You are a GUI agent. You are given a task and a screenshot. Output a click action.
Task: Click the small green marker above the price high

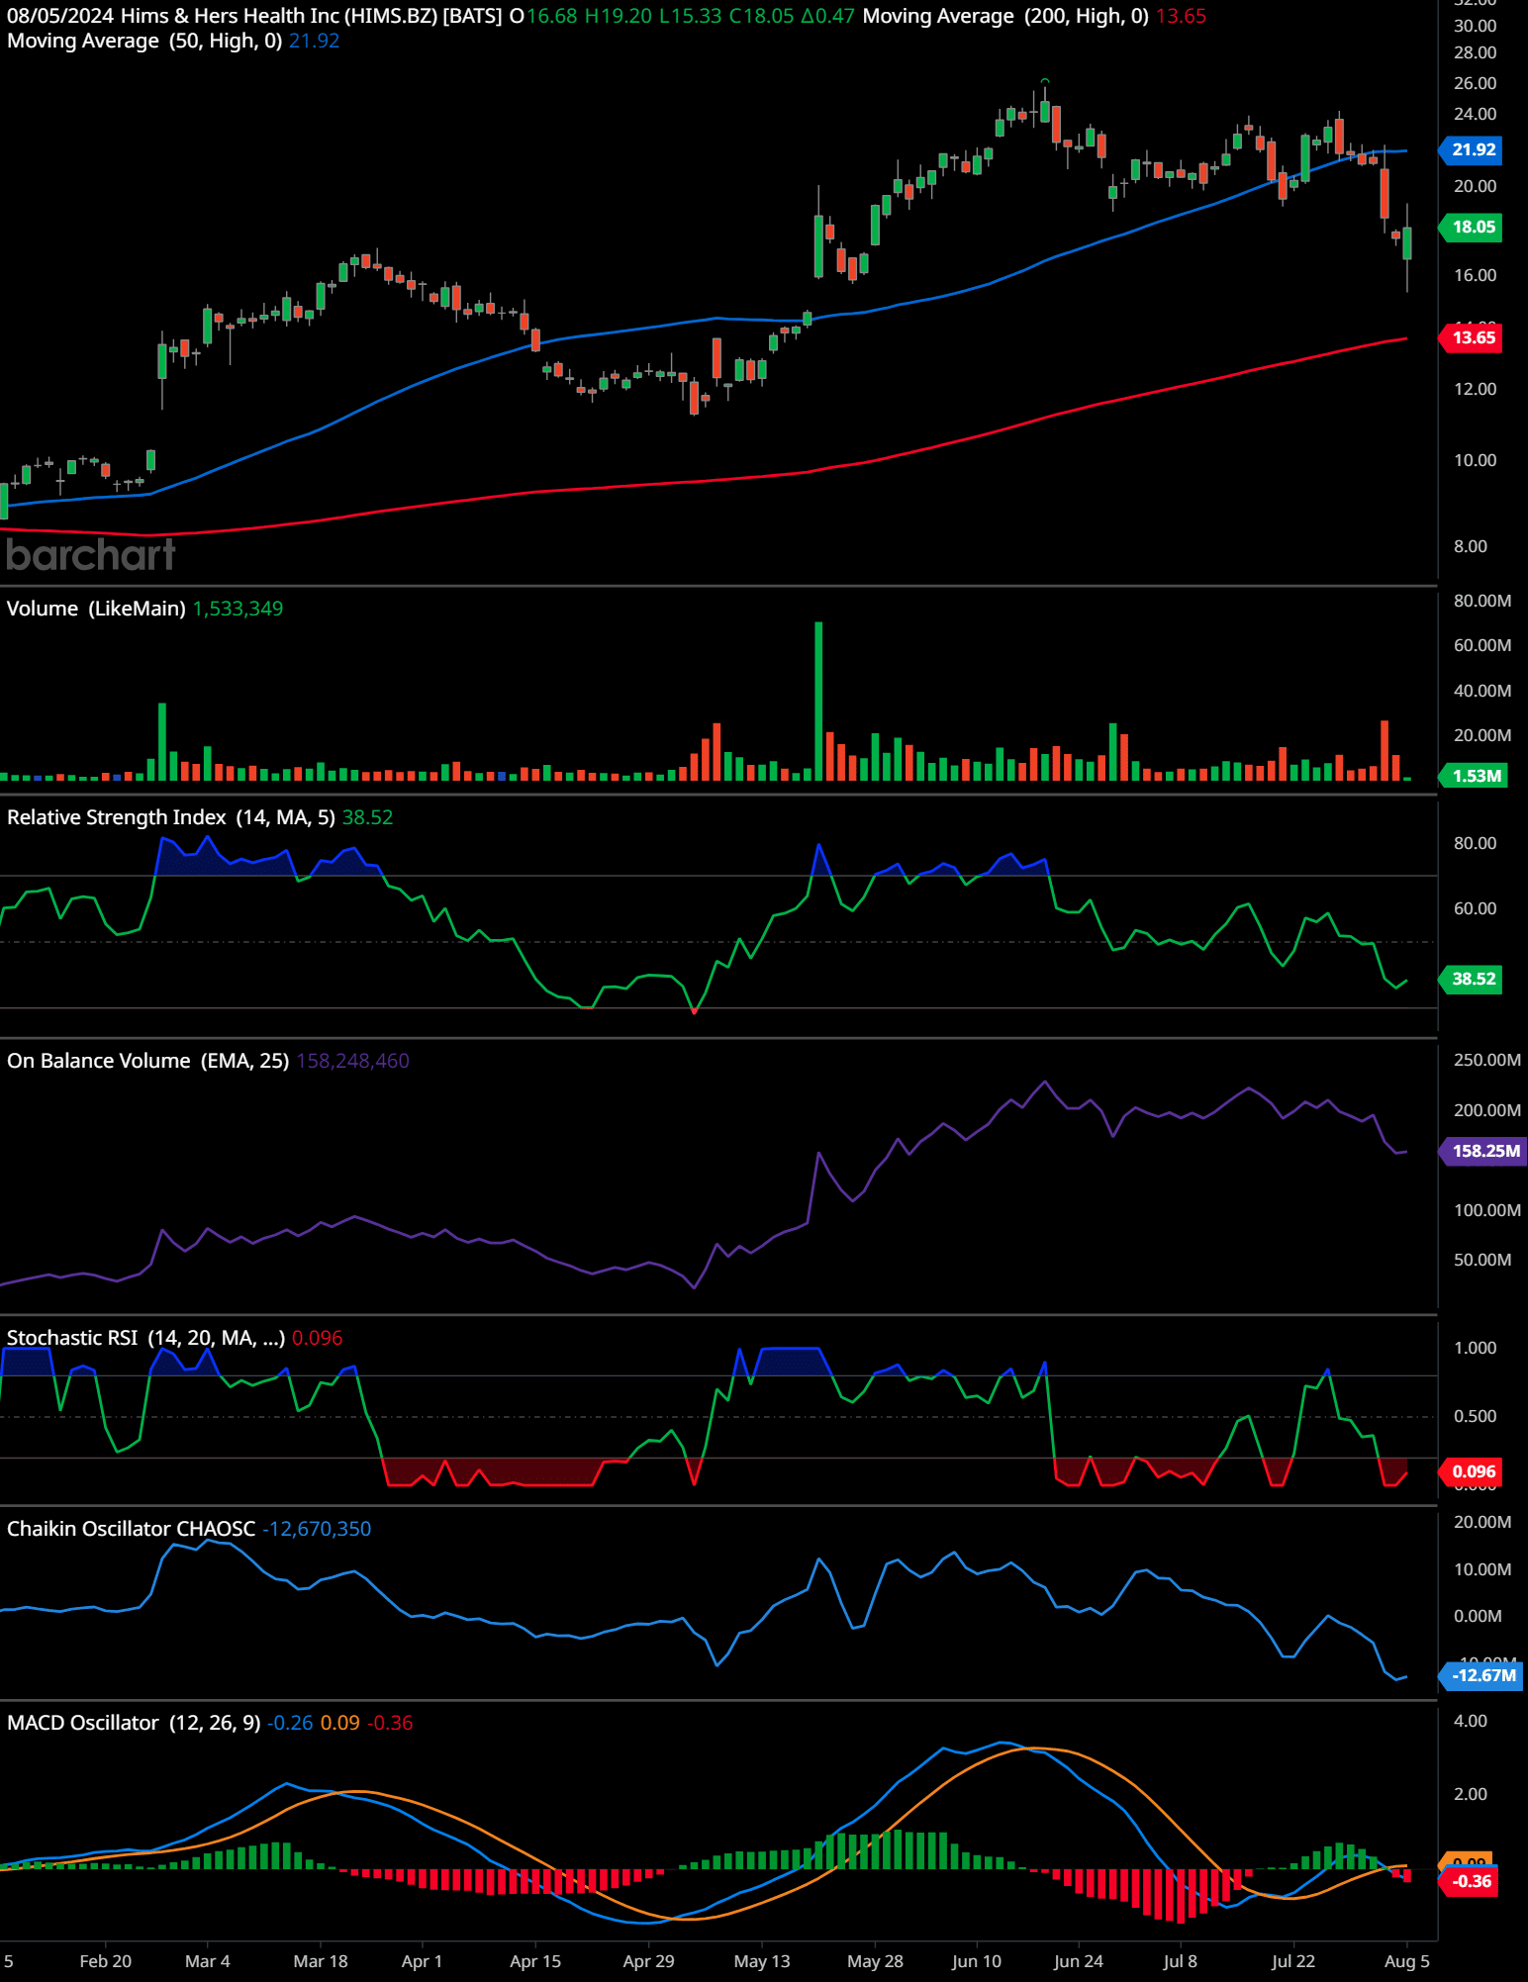[1045, 81]
